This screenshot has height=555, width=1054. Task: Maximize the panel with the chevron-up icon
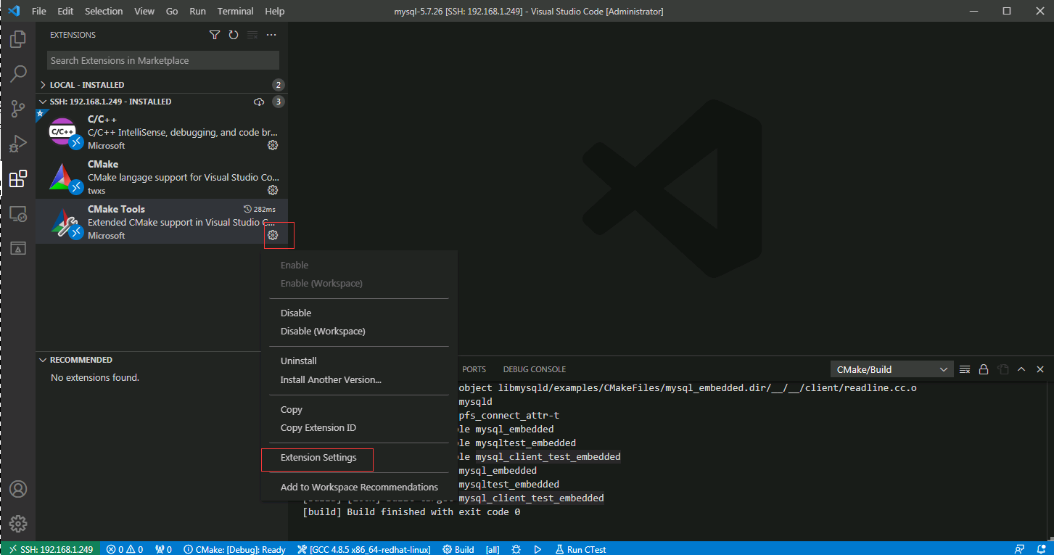click(1021, 369)
